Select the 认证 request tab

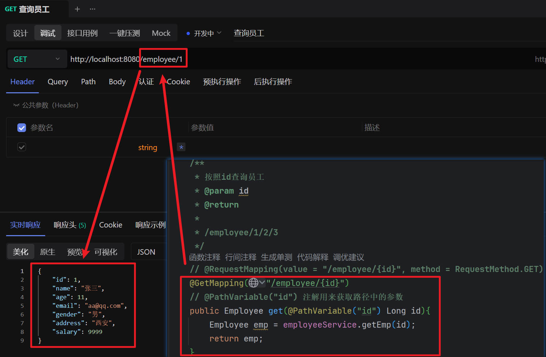click(146, 82)
